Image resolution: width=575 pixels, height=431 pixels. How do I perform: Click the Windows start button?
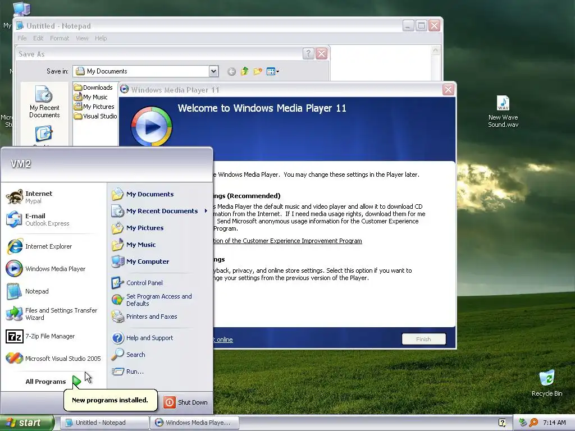27,423
